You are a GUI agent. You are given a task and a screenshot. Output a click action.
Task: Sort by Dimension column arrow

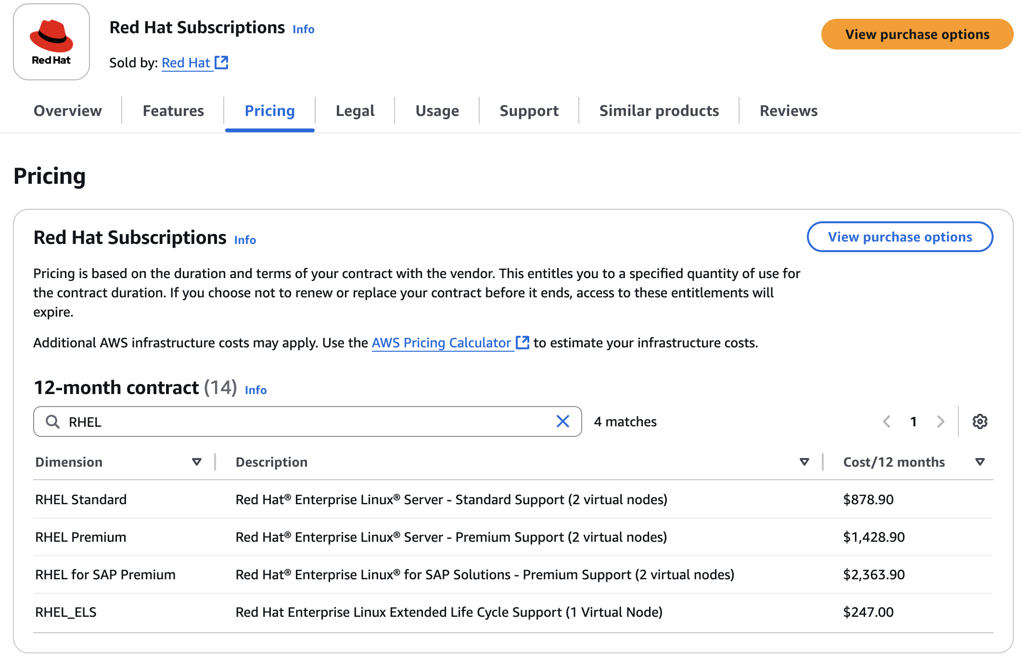(196, 462)
